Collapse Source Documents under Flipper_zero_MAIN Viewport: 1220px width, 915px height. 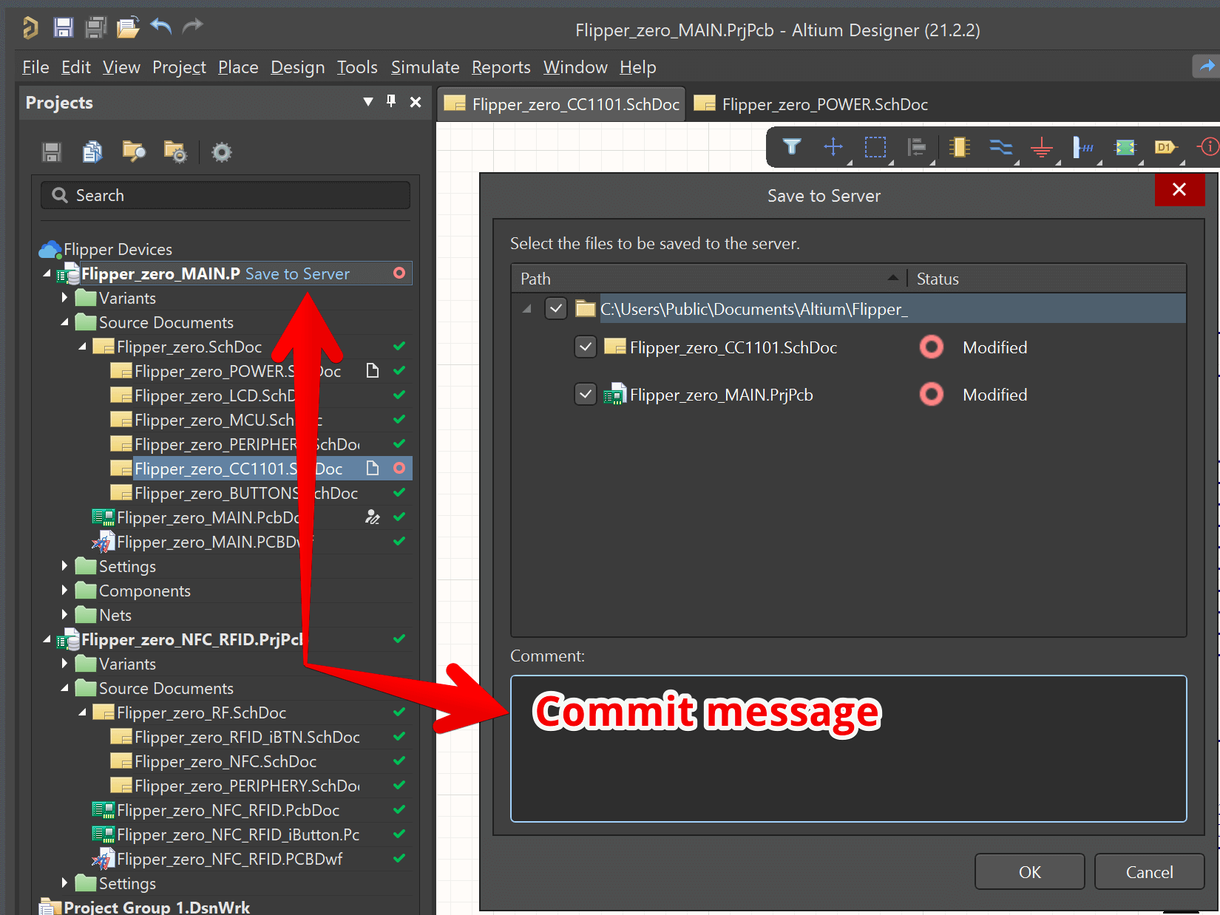pos(64,322)
